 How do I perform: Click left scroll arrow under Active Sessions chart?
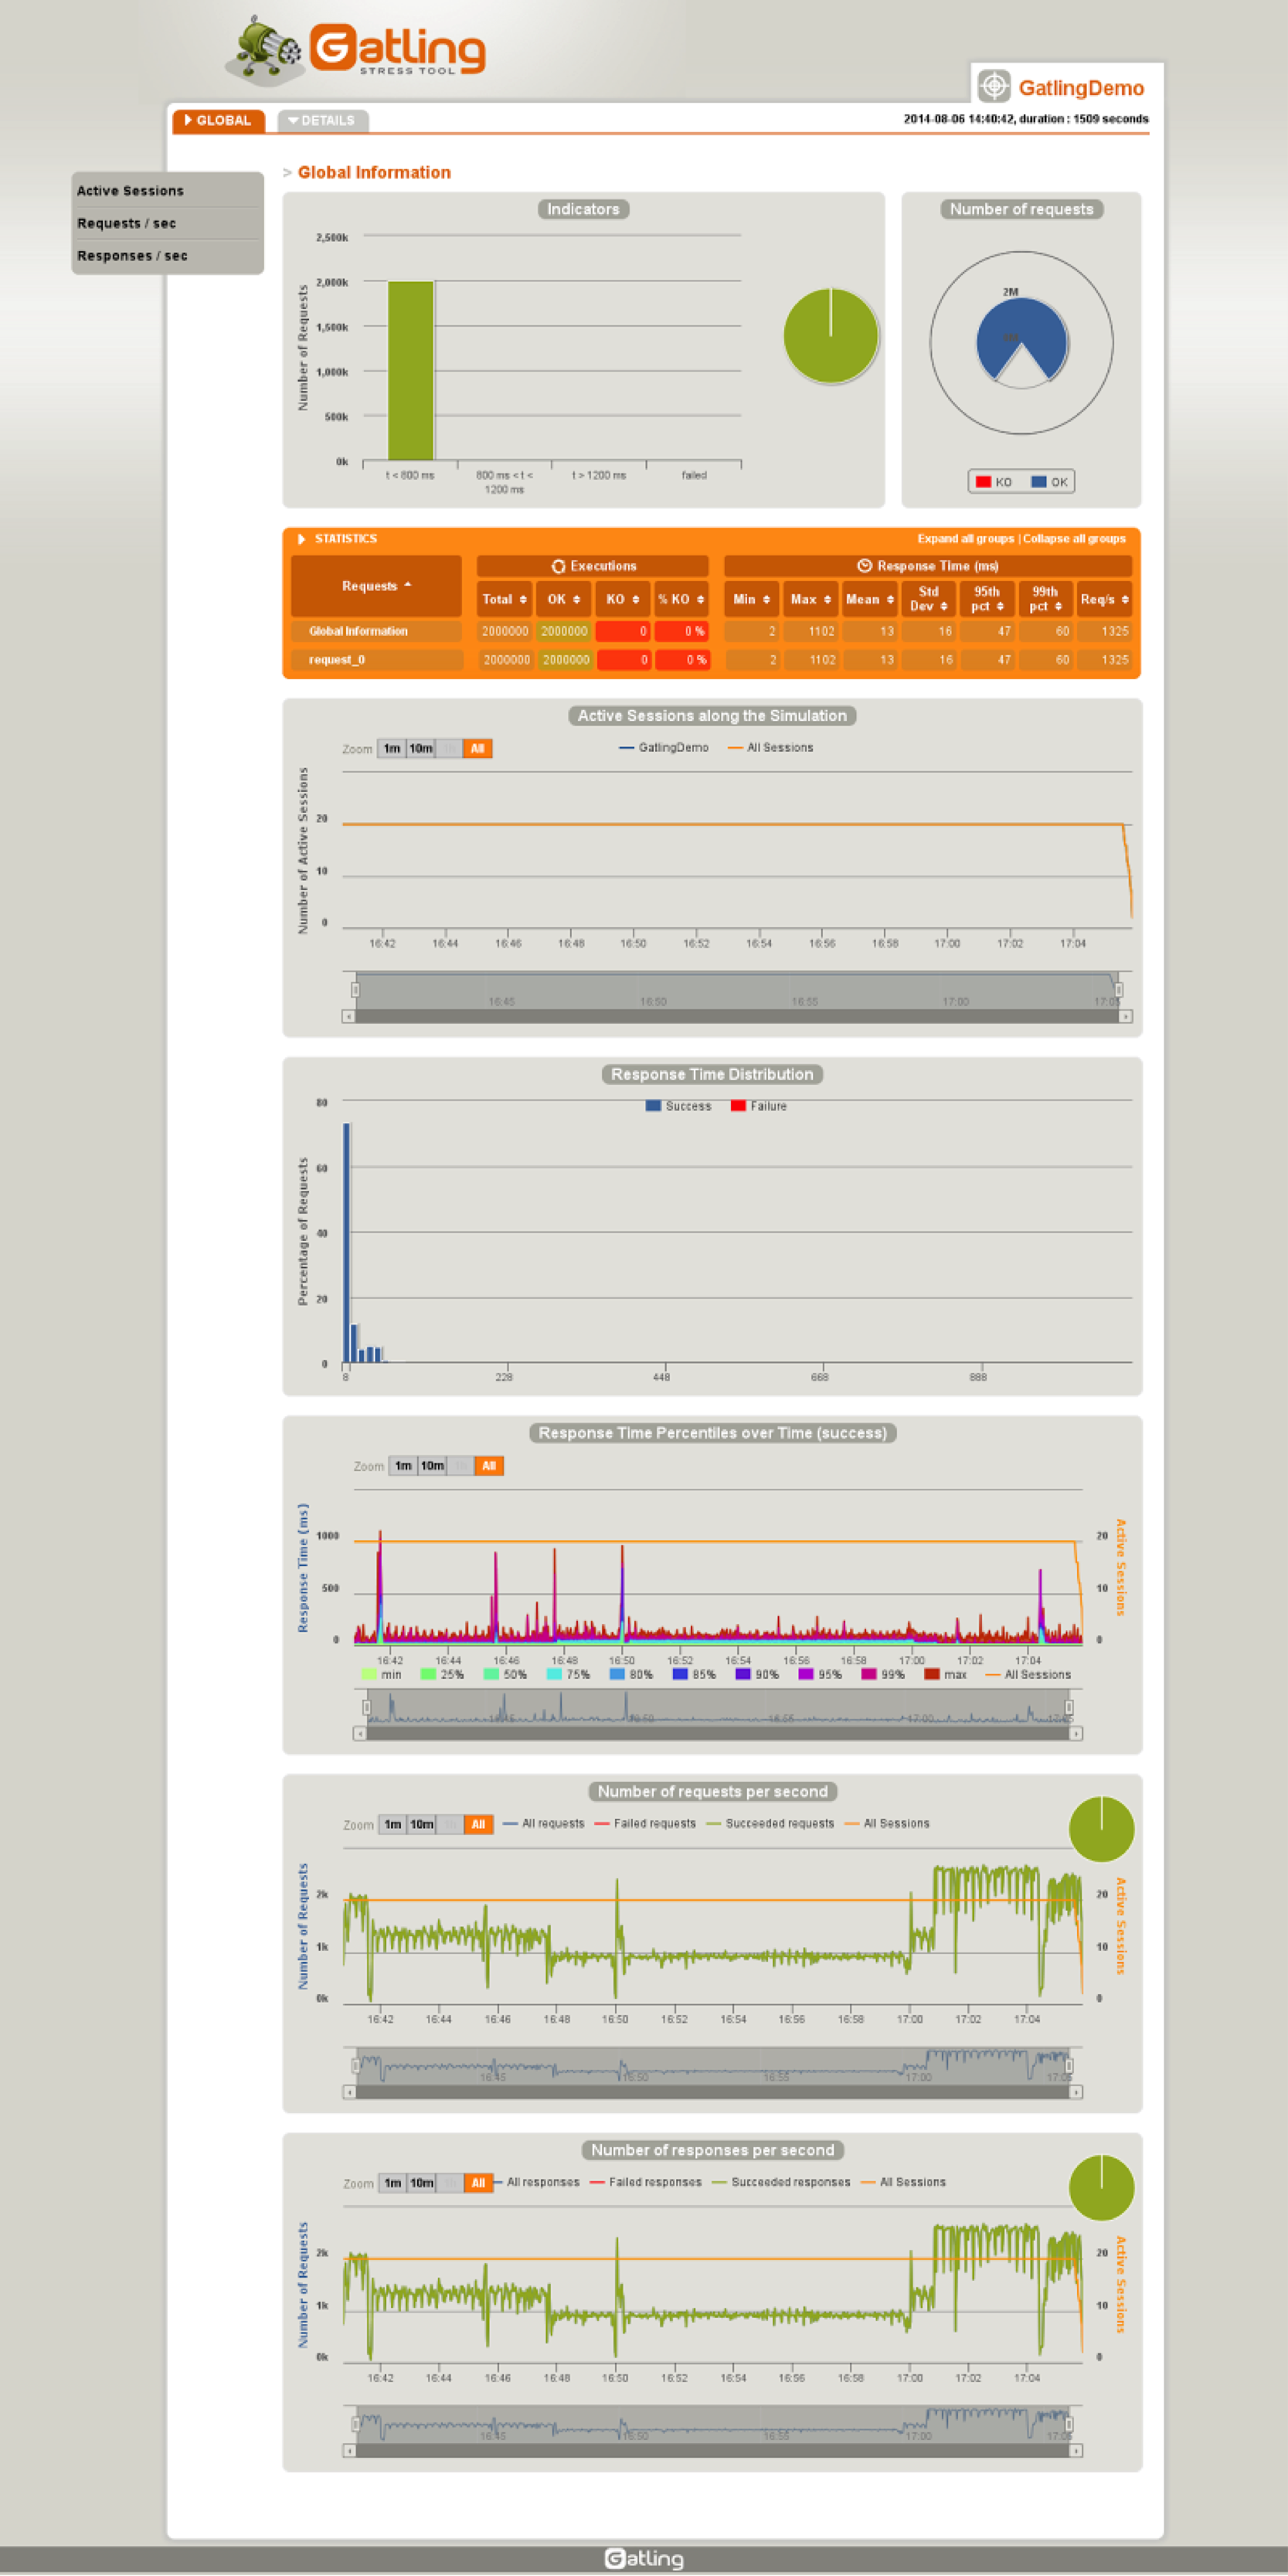click(348, 1017)
